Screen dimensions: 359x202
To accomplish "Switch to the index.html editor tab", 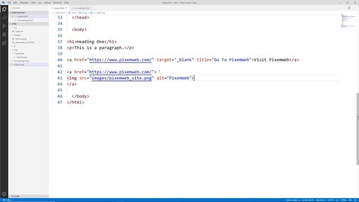I will [x=59, y=8].
